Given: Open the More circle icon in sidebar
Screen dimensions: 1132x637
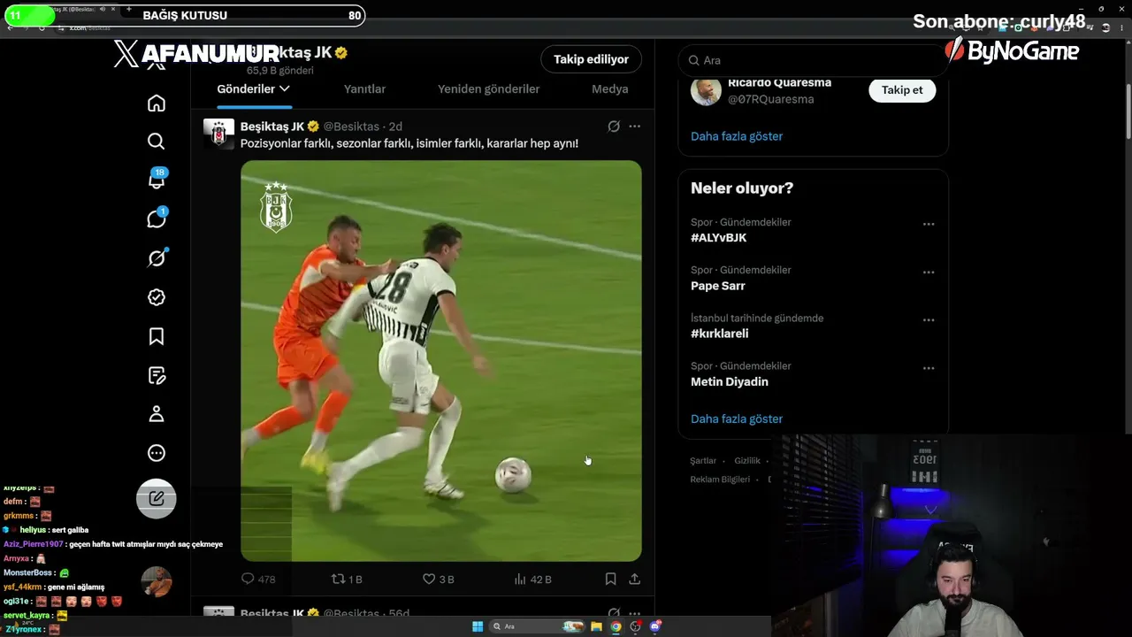Looking at the screenshot, I should click(x=157, y=453).
